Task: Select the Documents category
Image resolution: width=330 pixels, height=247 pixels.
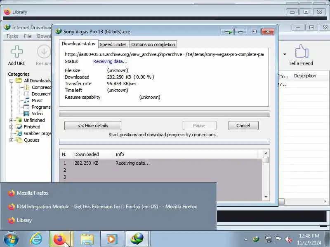Action: click(x=38, y=94)
